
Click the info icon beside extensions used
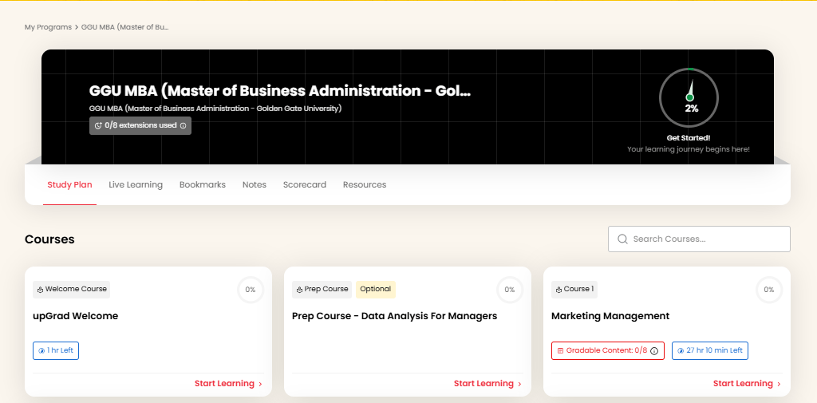coord(183,125)
